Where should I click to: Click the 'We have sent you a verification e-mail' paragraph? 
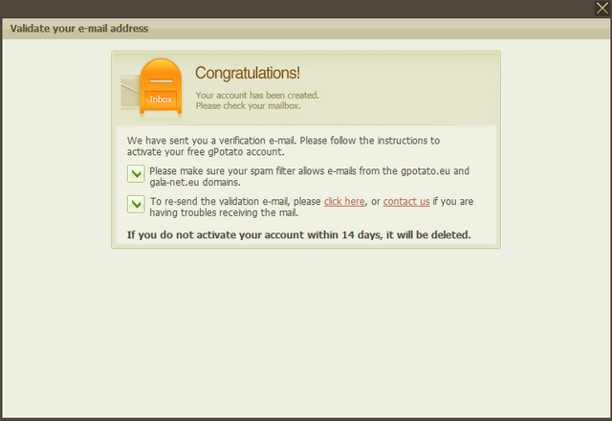[x=283, y=146]
